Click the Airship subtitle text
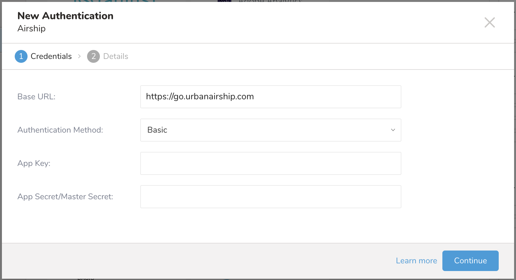 click(x=31, y=29)
